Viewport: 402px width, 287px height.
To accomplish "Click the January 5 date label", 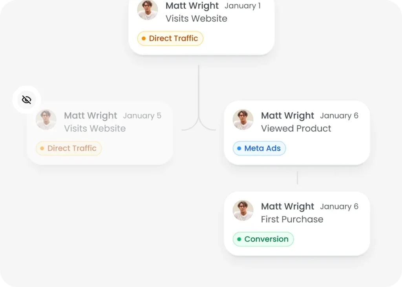I will point(142,116).
